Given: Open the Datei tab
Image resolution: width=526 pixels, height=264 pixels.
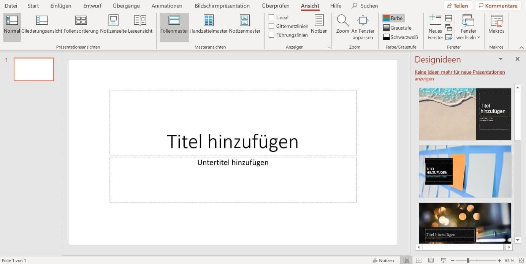Looking at the screenshot, I should pyautogui.click(x=11, y=6).
